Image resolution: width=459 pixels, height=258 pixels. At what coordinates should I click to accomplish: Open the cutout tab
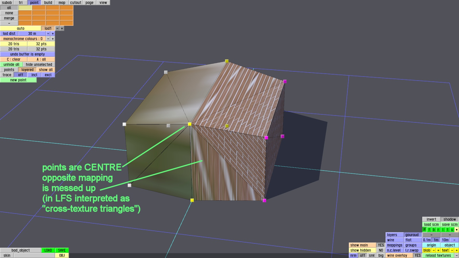pos(76,3)
